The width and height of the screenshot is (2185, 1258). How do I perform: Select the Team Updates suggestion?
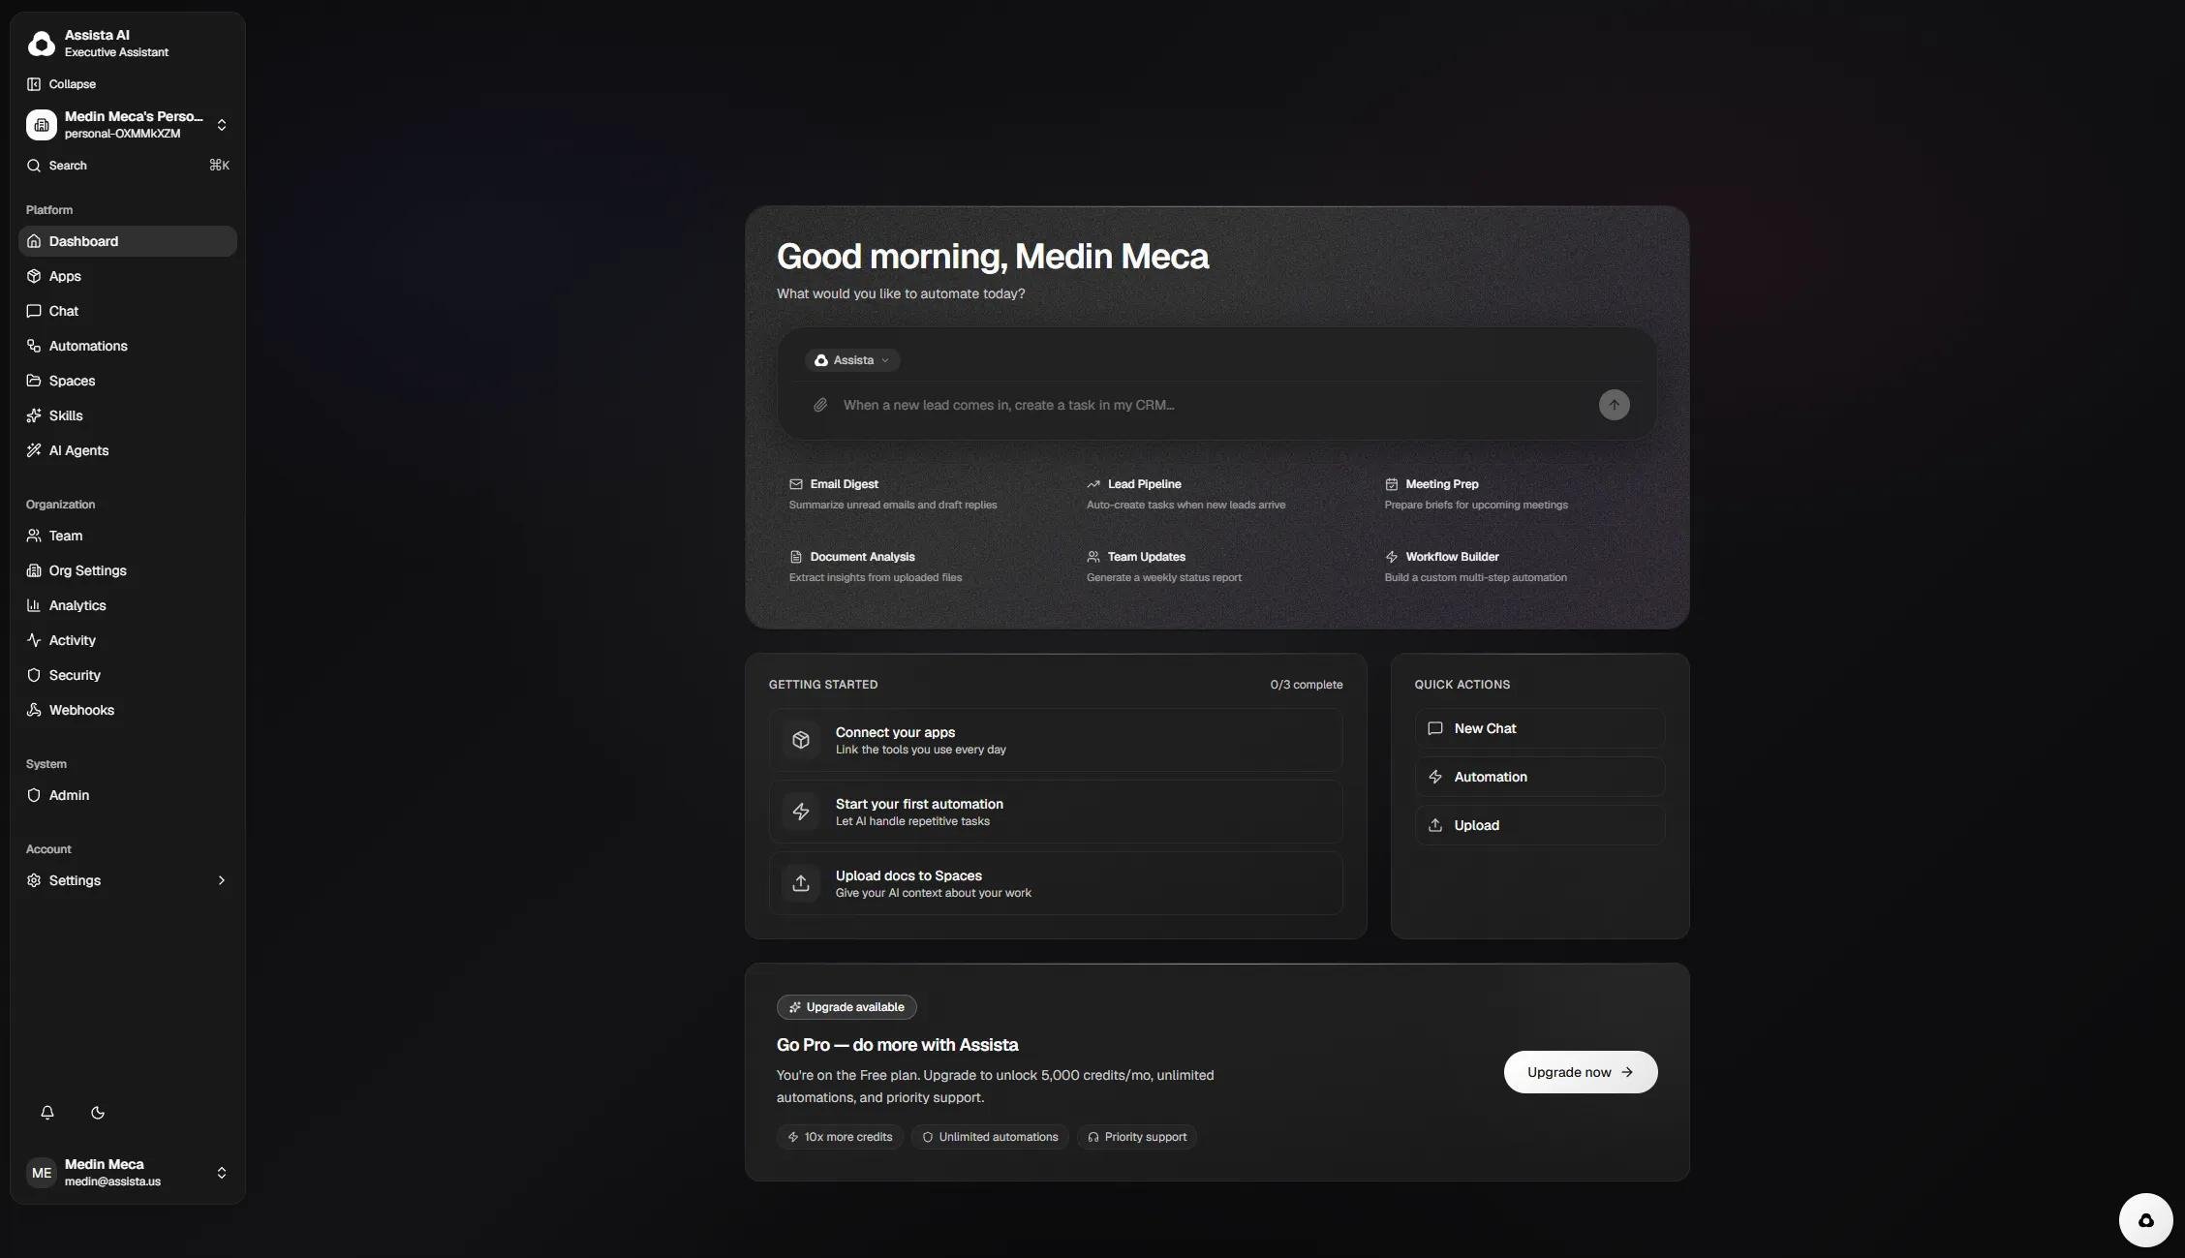pyautogui.click(x=1216, y=567)
